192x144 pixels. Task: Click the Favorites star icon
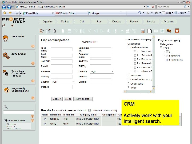[5, 13]
